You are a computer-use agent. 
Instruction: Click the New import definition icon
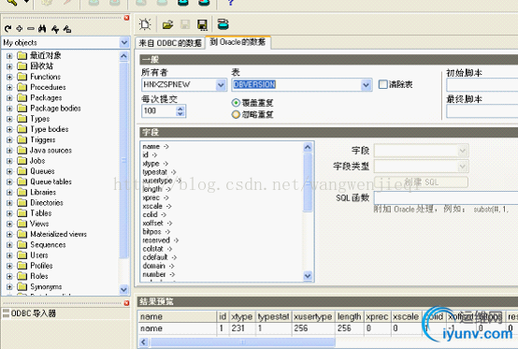click(145, 24)
